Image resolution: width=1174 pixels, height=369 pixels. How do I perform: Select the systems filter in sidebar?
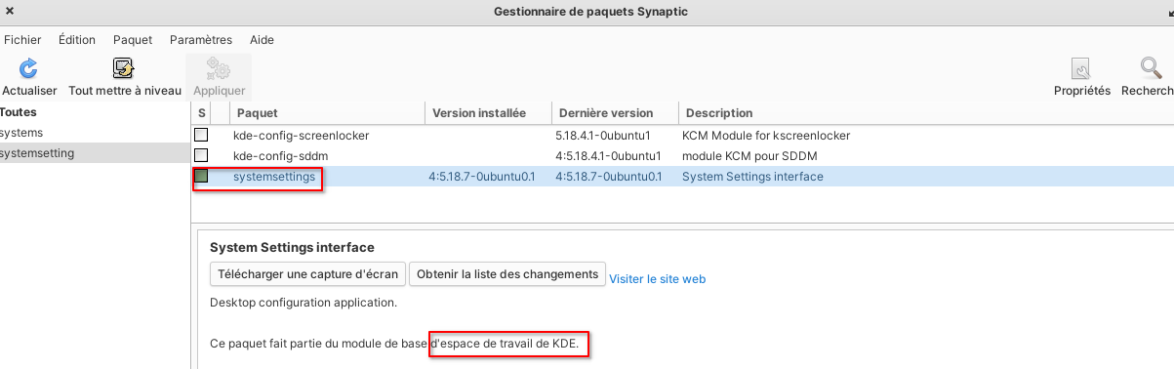coord(21,132)
